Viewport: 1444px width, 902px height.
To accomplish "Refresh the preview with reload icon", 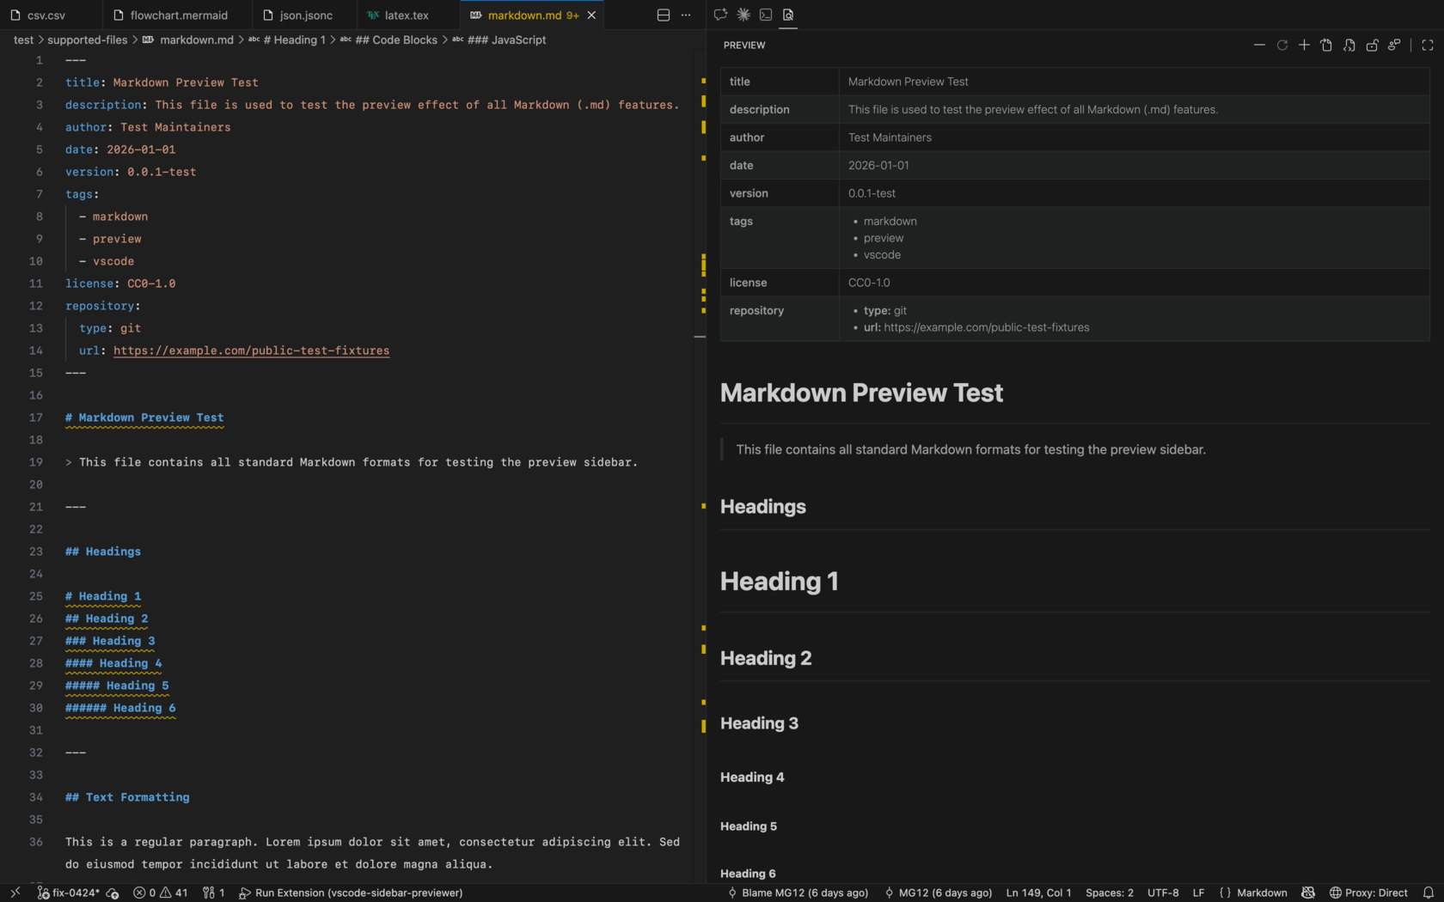I will [1282, 45].
